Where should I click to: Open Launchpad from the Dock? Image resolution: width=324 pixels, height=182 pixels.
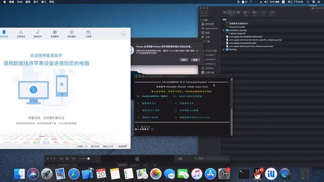(47, 174)
